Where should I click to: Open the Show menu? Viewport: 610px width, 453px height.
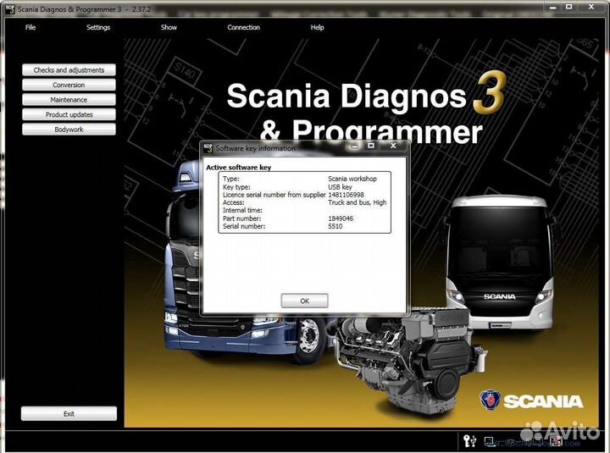(x=169, y=27)
